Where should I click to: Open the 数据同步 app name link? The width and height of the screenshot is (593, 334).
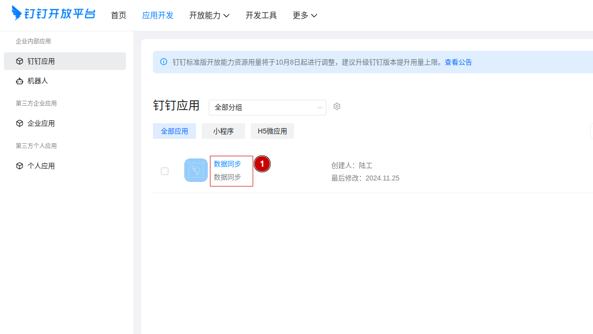(227, 164)
